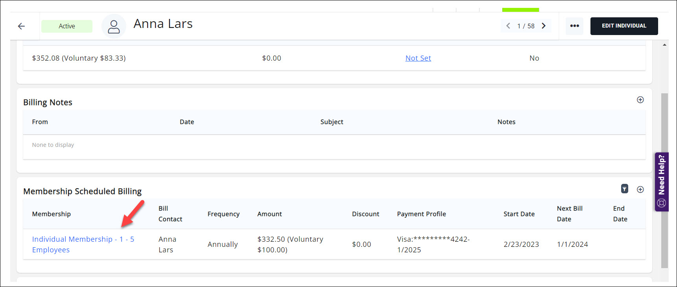Open the Need Help? side tab

point(662,181)
